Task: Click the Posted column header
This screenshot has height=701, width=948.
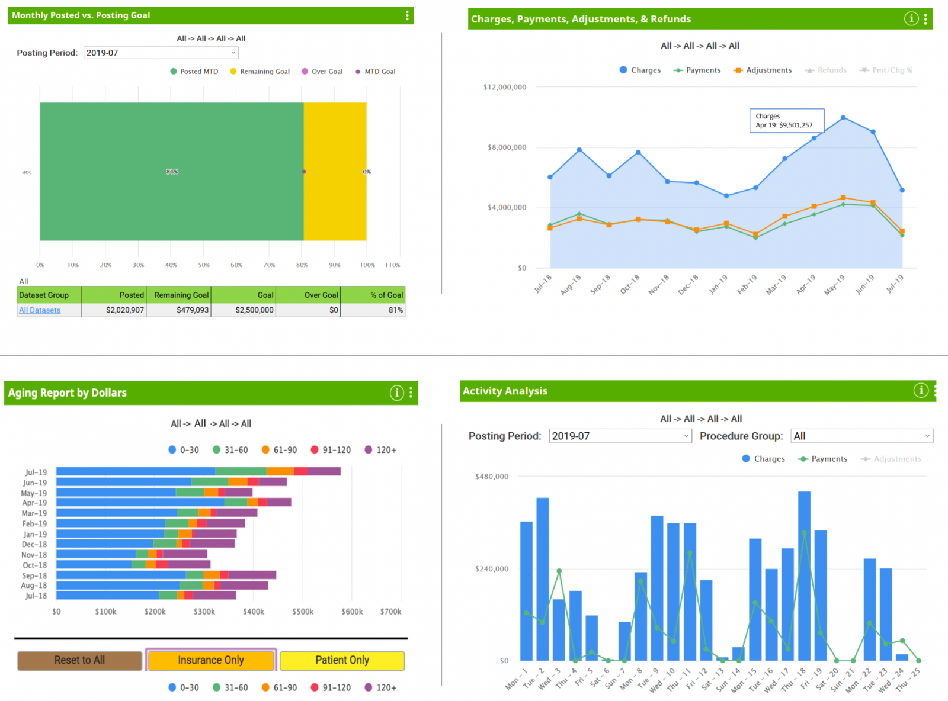Action: pos(114,295)
